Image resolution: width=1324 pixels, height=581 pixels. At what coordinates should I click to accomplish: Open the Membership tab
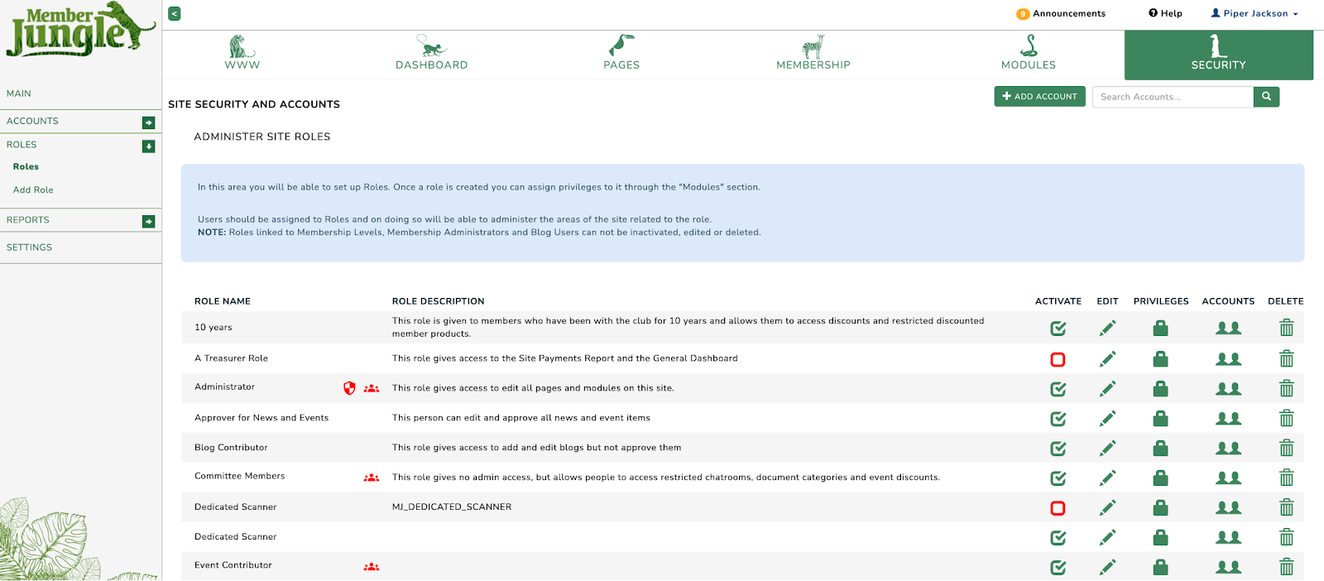813,53
